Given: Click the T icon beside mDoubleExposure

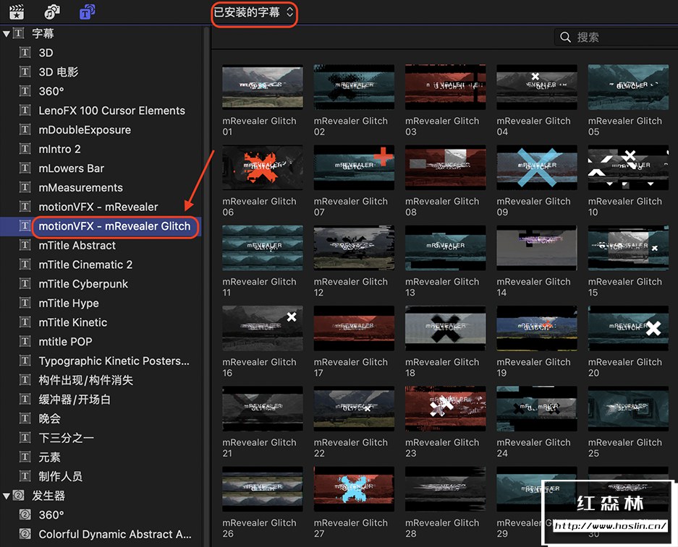Looking at the screenshot, I should pyautogui.click(x=25, y=129).
